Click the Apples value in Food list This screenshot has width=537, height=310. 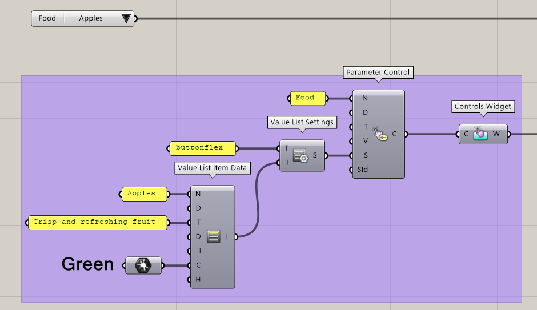(x=91, y=19)
